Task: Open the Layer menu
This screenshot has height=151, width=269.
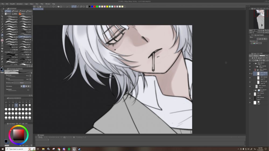Action: pos(26,4)
